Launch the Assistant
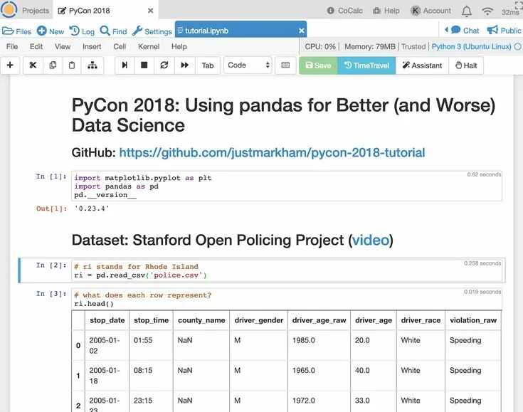 [x=422, y=65]
